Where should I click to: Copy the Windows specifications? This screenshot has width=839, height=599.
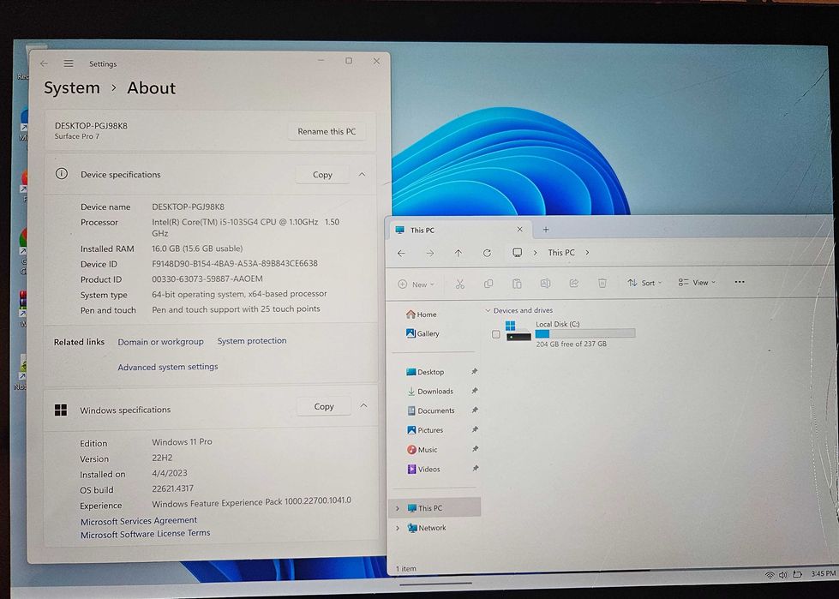(x=324, y=406)
